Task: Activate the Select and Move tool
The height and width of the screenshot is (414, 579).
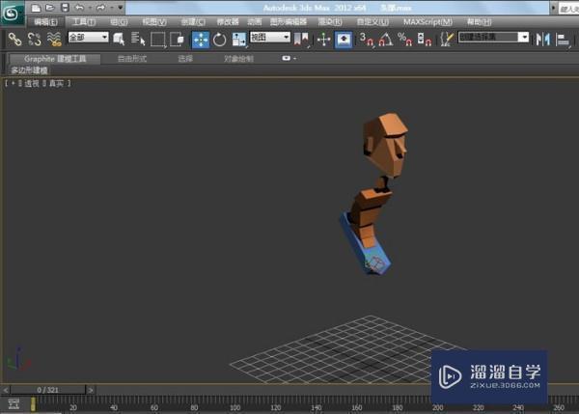Action: point(201,39)
